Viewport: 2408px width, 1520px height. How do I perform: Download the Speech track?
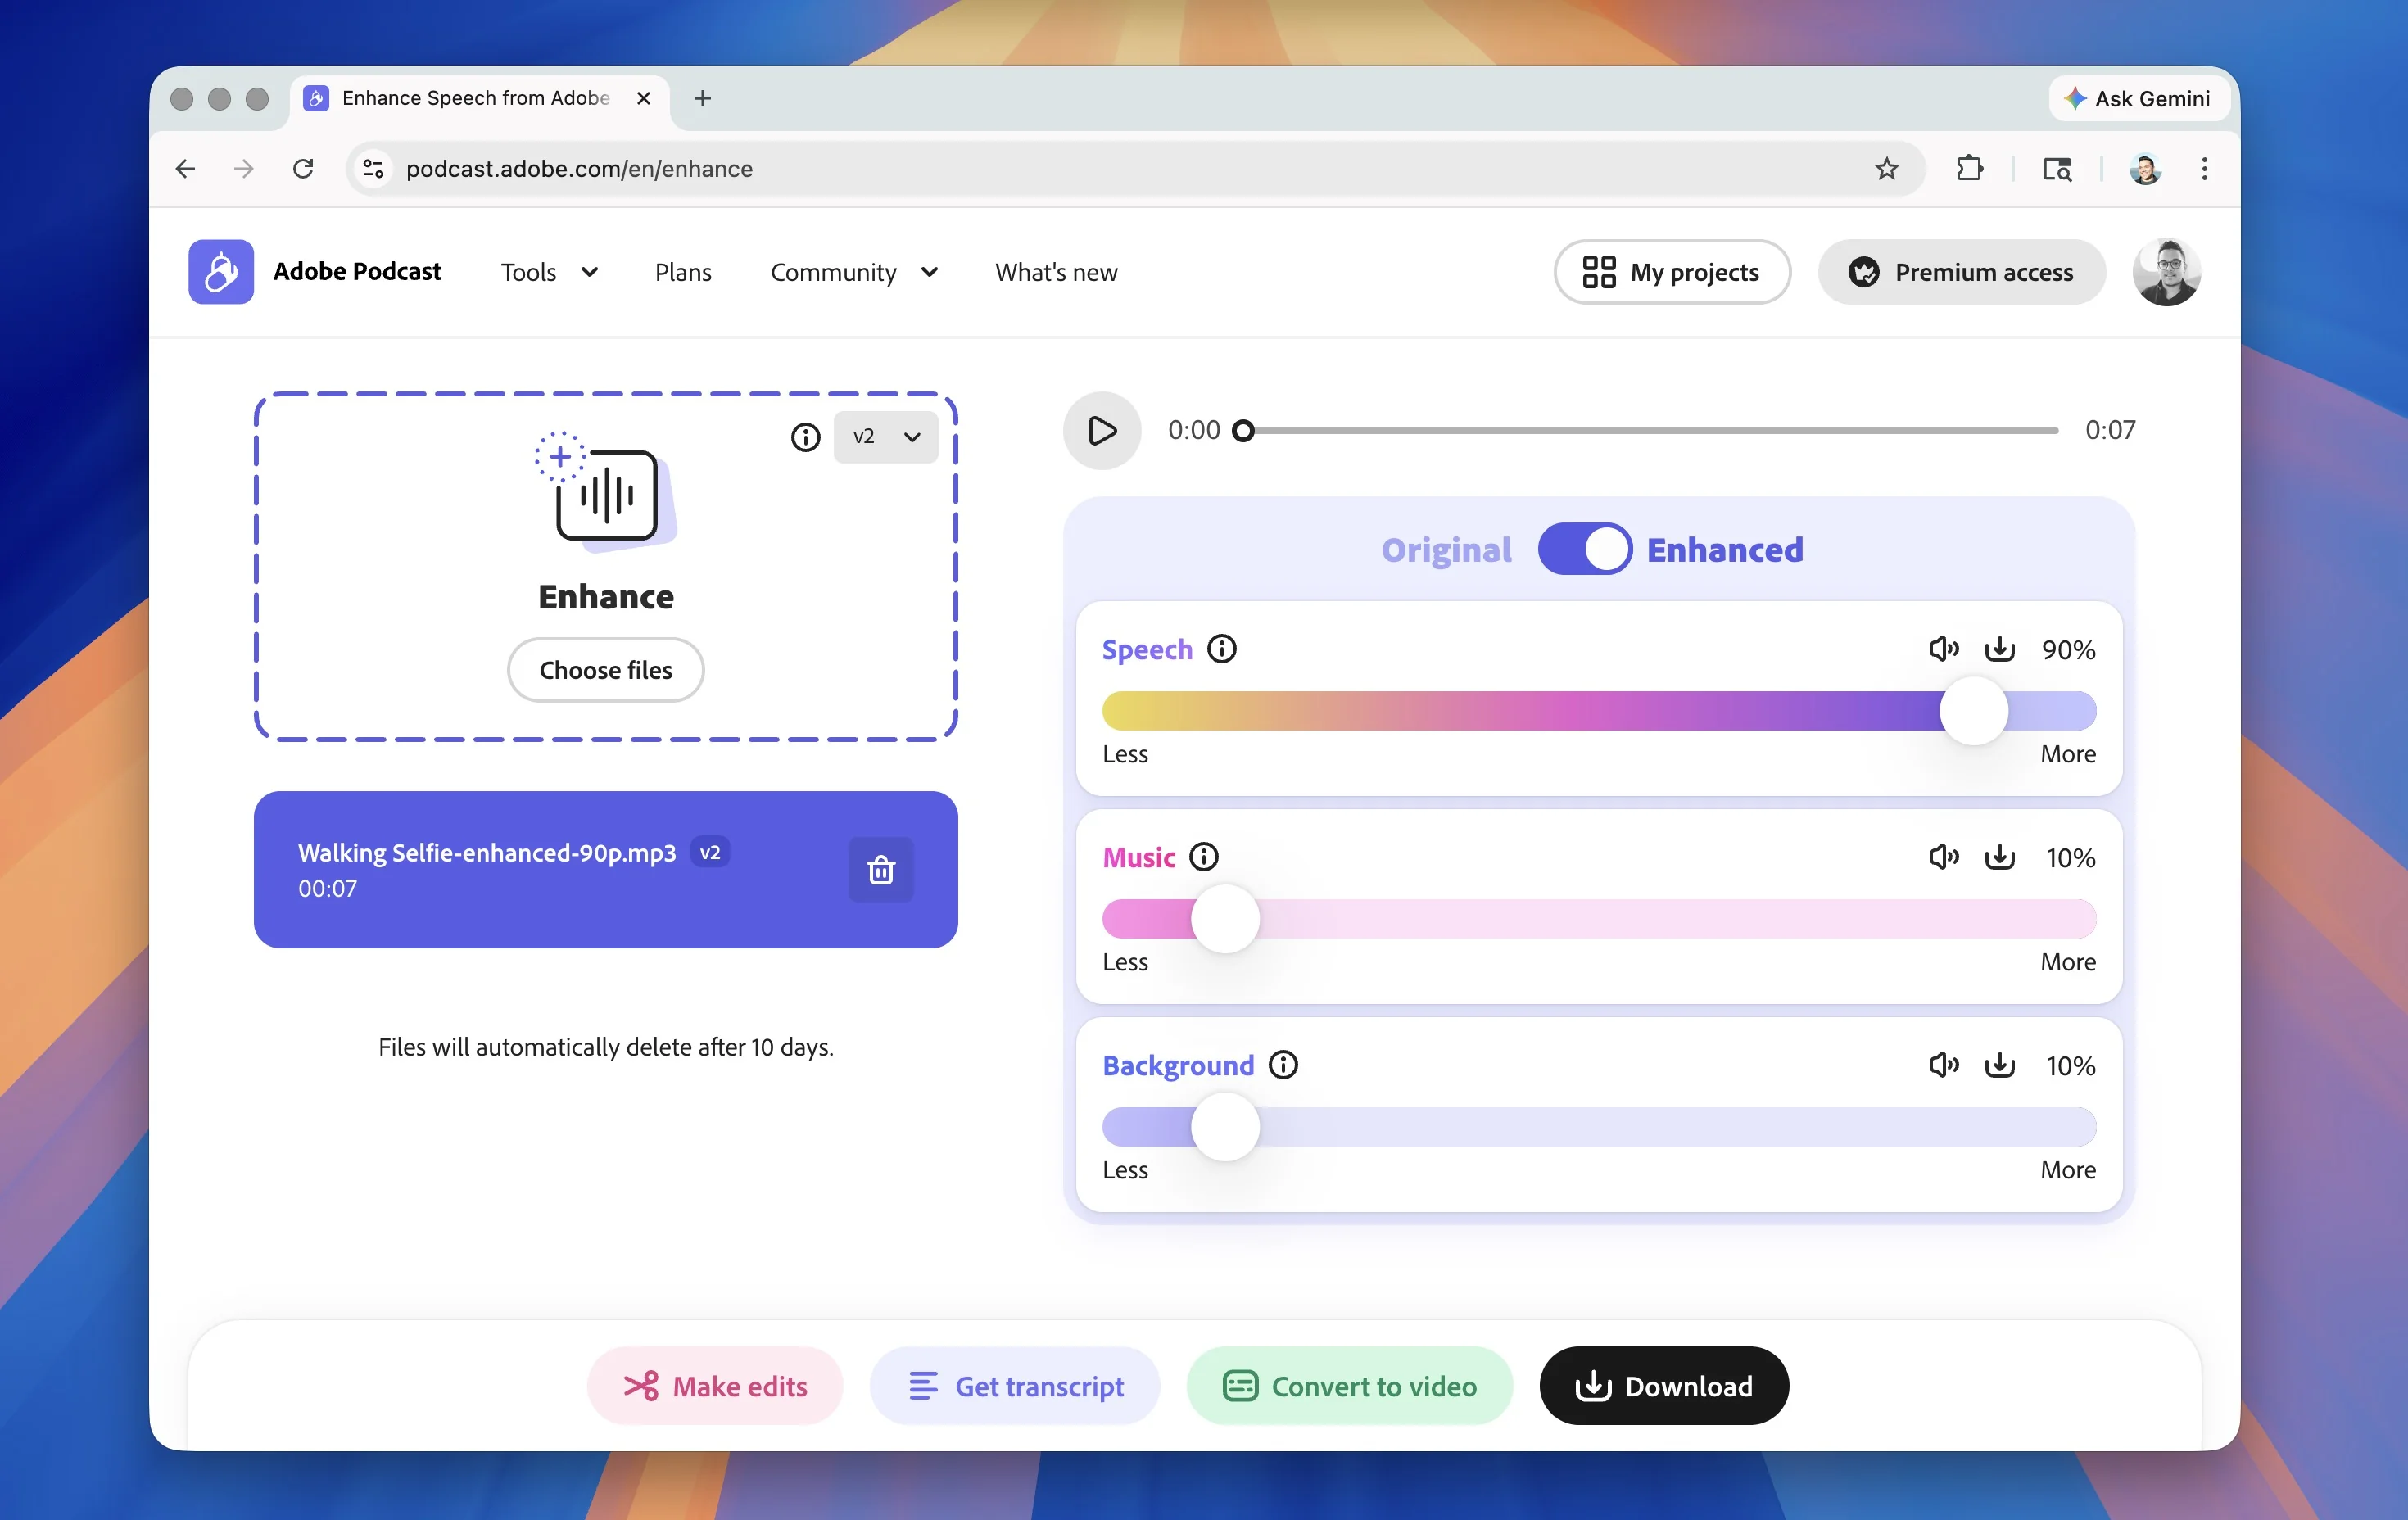[x=1999, y=649]
